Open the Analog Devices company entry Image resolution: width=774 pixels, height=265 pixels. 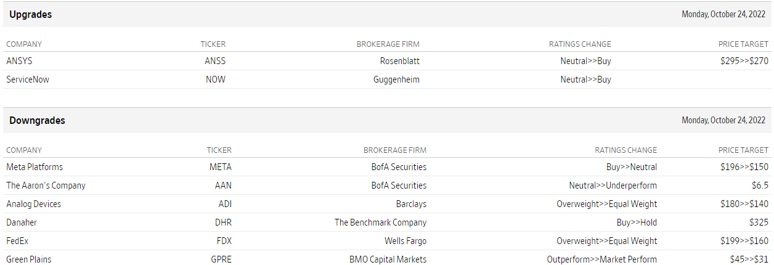tap(33, 204)
